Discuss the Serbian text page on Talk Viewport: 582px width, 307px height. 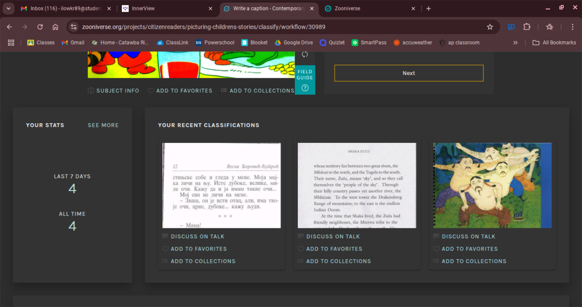(x=194, y=237)
